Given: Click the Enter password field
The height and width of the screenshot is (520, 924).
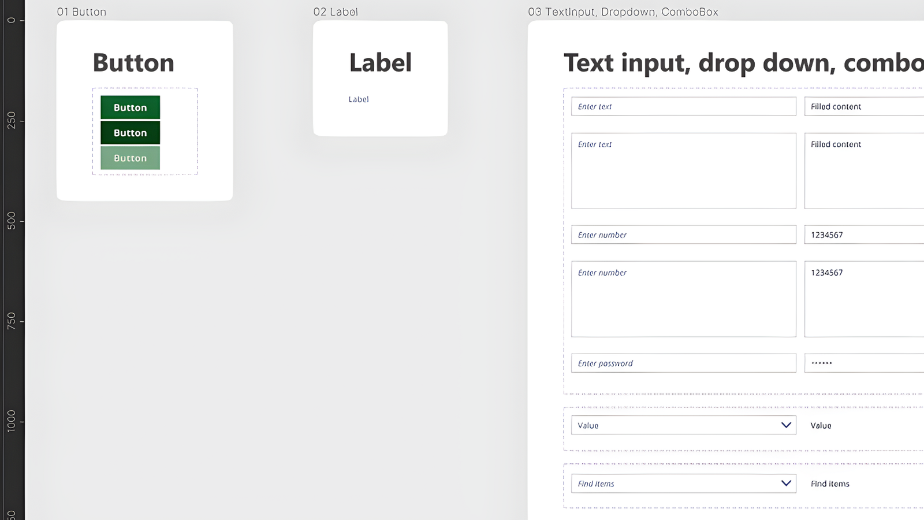Looking at the screenshot, I should pos(683,363).
